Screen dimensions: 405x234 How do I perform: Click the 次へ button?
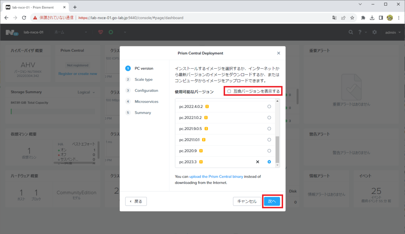tap(272, 201)
